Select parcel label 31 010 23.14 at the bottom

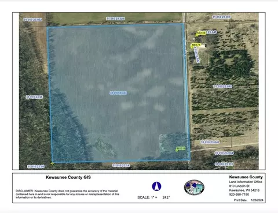coord(121,165)
